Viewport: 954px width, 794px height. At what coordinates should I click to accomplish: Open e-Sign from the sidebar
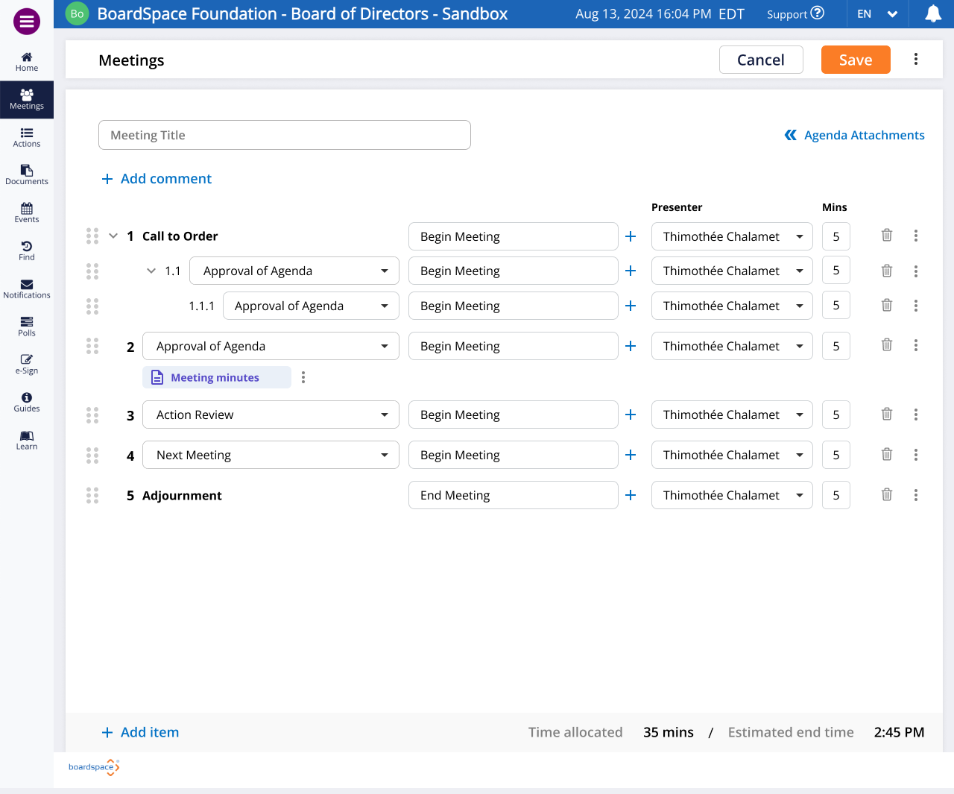pos(27,364)
